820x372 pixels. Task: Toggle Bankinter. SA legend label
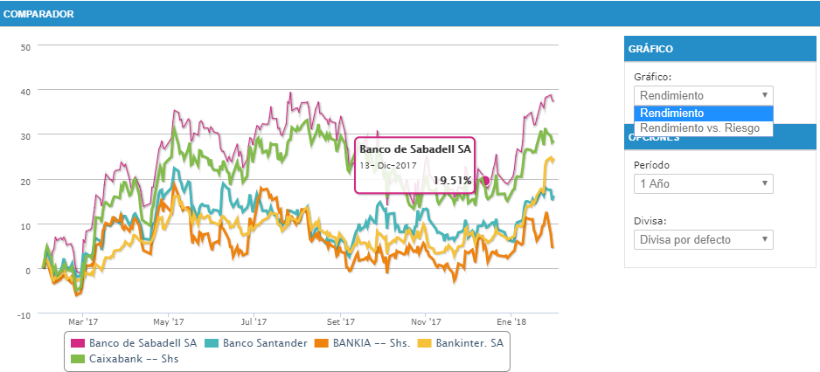tap(469, 343)
